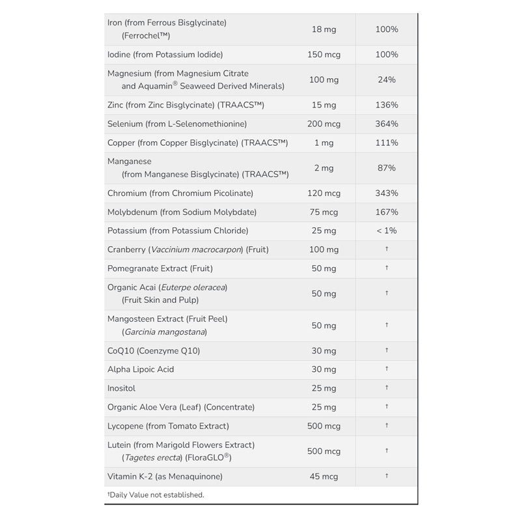Image resolution: width=521 pixels, height=521 pixels.
Task: Click the Vitamin K-2 (as Menaquinone) label
Action: point(165,477)
